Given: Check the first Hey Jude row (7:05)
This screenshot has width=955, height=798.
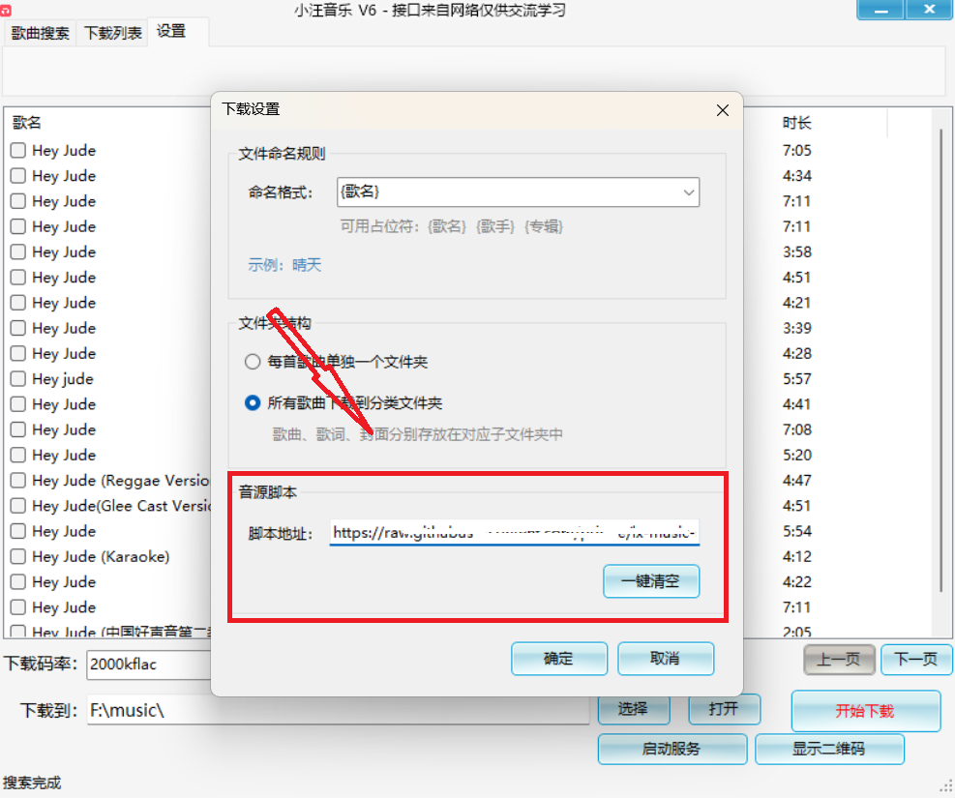Looking at the screenshot, I should click(18, 150).
